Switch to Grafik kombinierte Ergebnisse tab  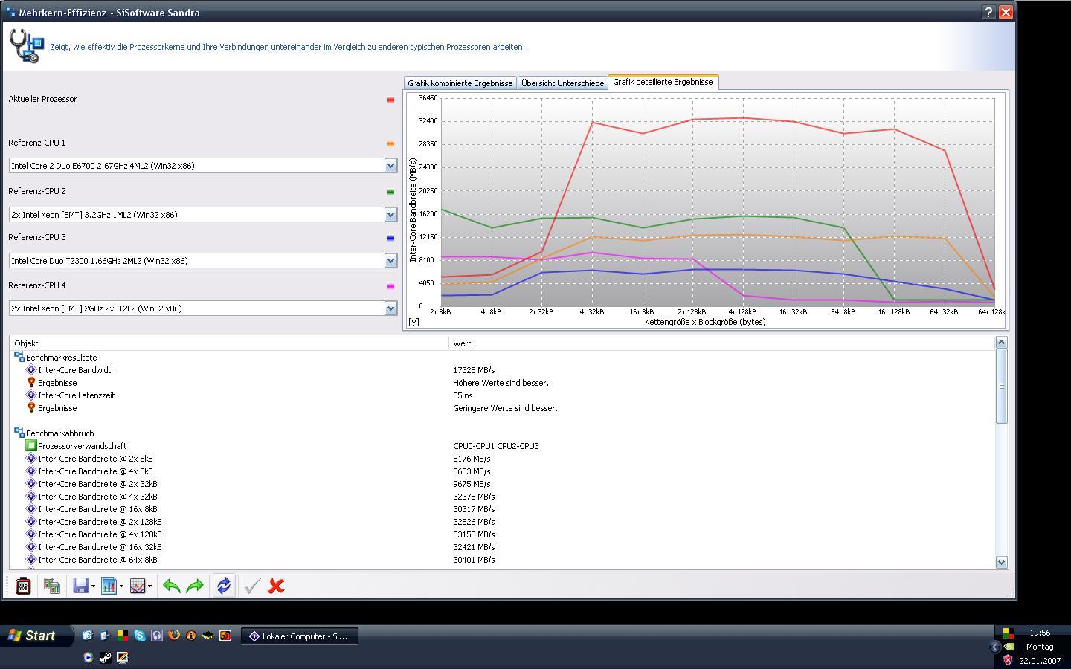pos(460,83)
